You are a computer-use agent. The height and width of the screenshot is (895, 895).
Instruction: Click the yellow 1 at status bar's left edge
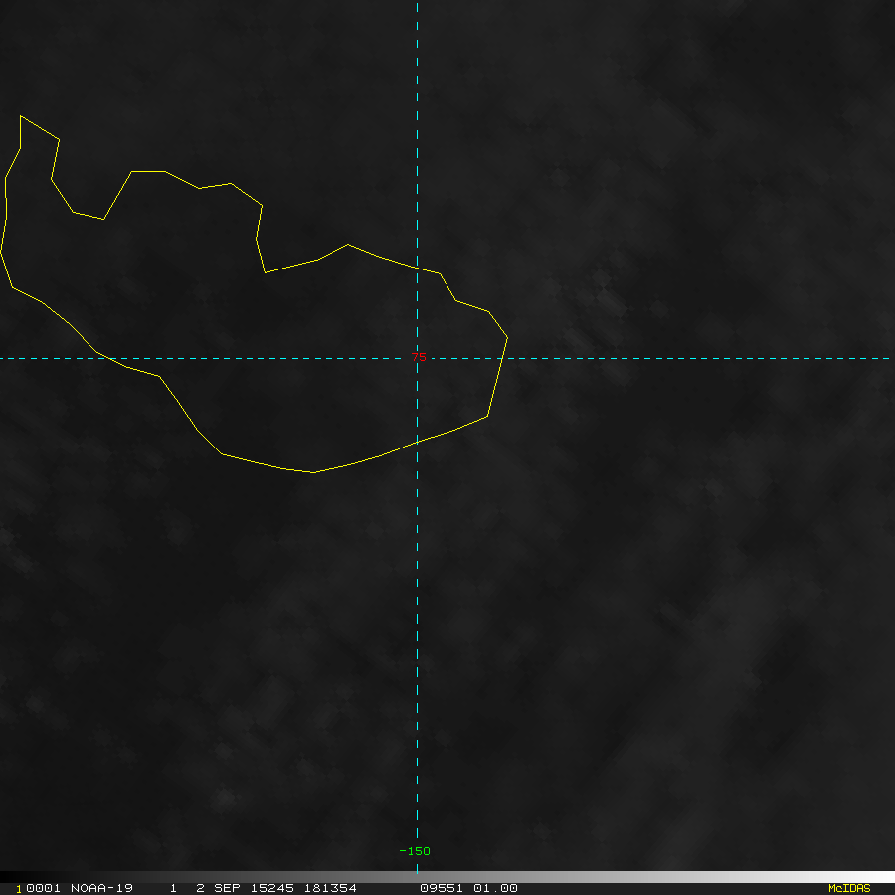[19, 888]
